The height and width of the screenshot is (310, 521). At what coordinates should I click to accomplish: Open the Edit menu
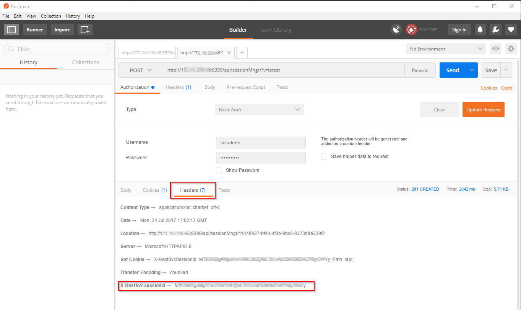click(18, 16)
